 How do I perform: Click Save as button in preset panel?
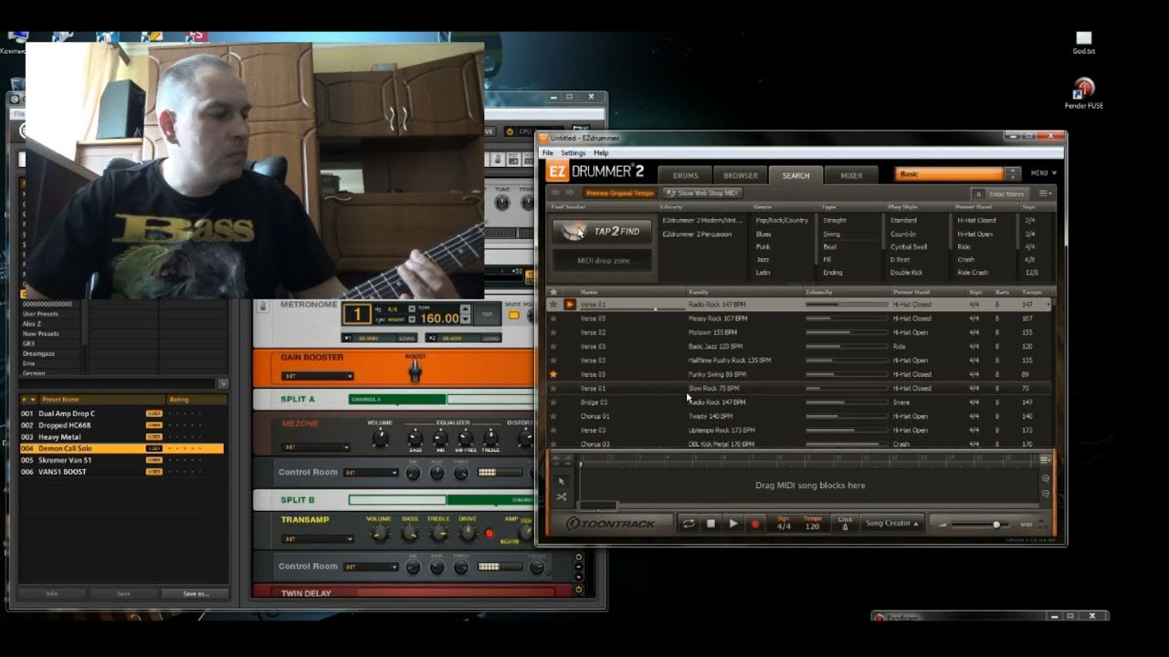coord(195,593)
